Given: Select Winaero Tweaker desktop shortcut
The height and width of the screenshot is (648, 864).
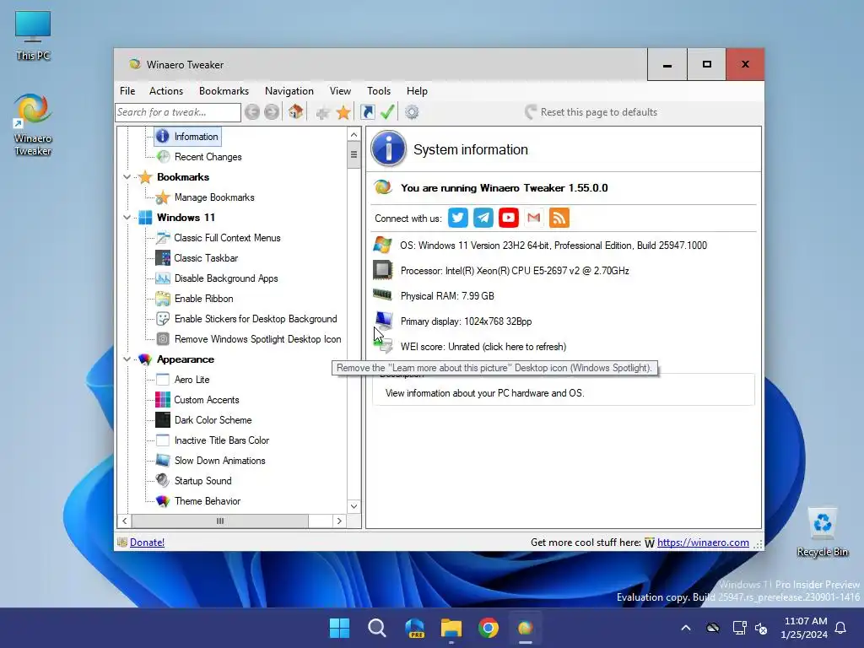Looking at the screenshot, I should pos(33,125).
